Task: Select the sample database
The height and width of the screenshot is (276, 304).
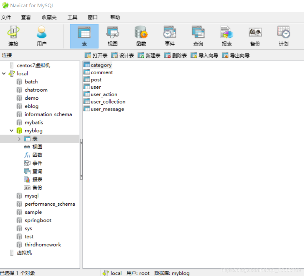Action: click(x=33, y=212)
